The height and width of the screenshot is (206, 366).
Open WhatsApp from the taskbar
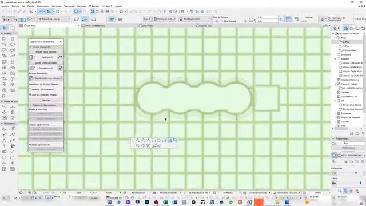coord(231,202)
